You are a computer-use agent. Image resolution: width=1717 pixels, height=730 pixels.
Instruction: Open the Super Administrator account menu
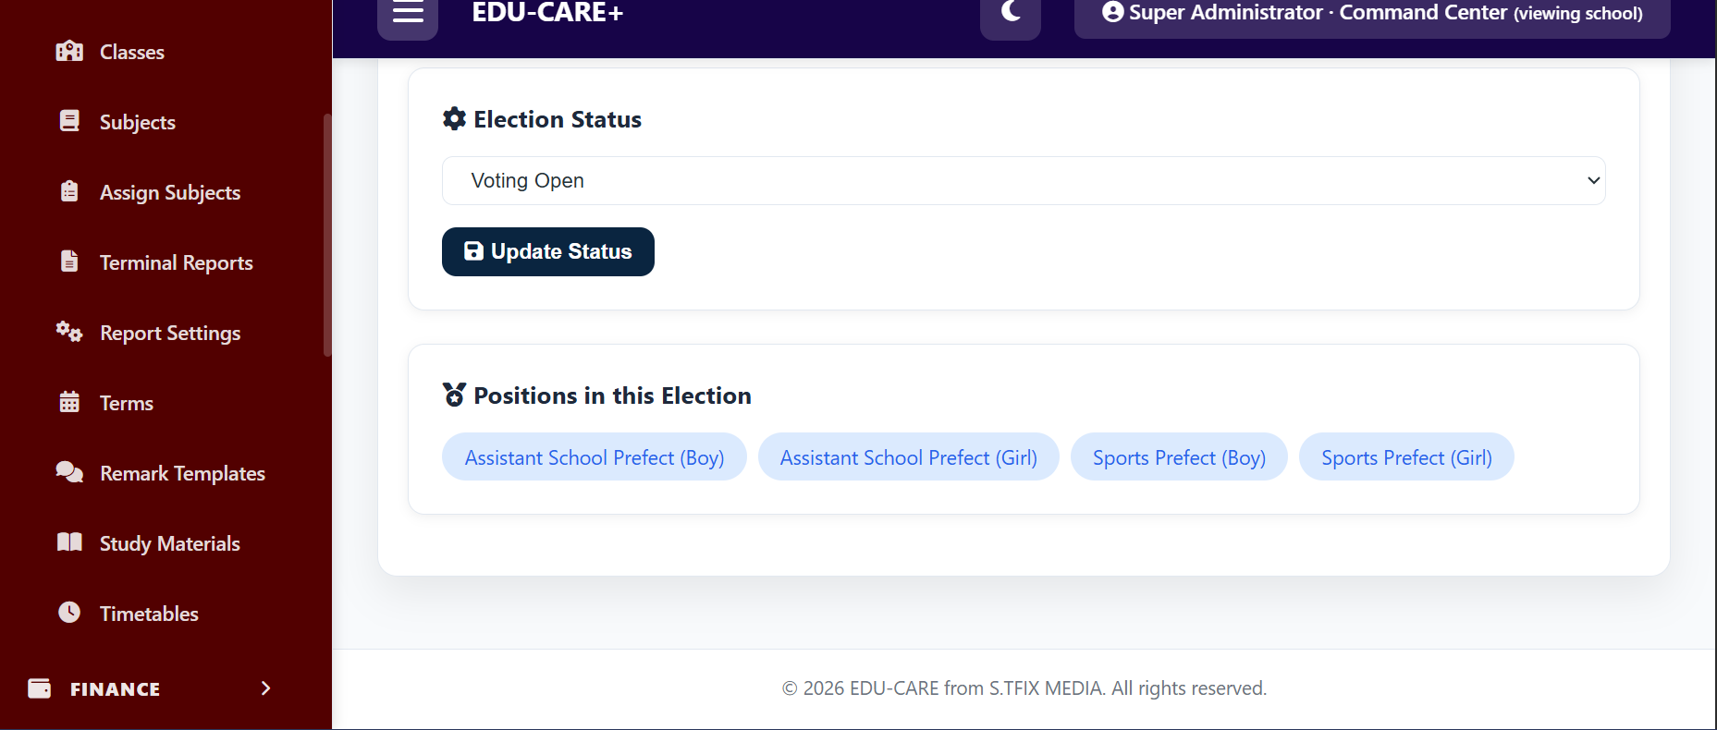click(1372, 14)
